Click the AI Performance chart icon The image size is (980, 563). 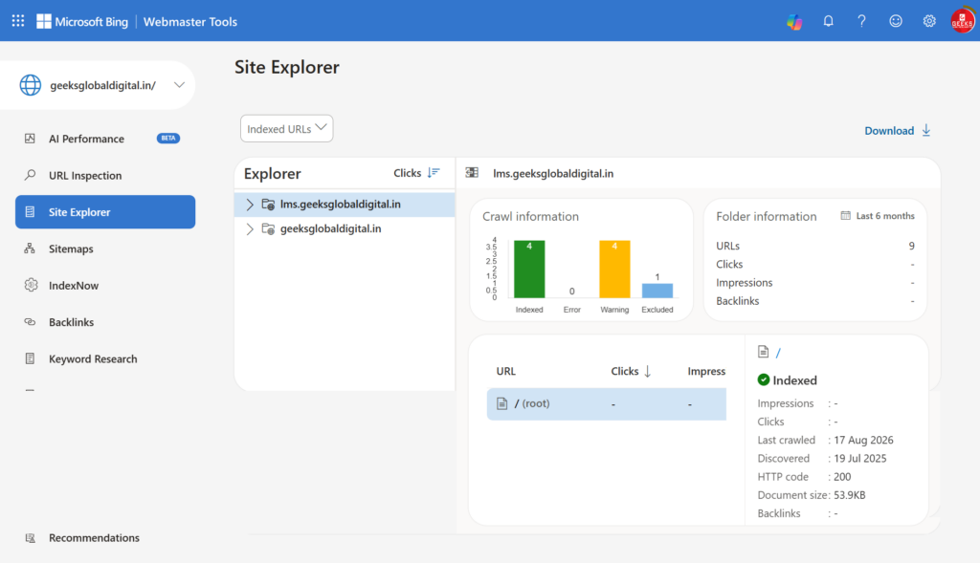(30, 139)
